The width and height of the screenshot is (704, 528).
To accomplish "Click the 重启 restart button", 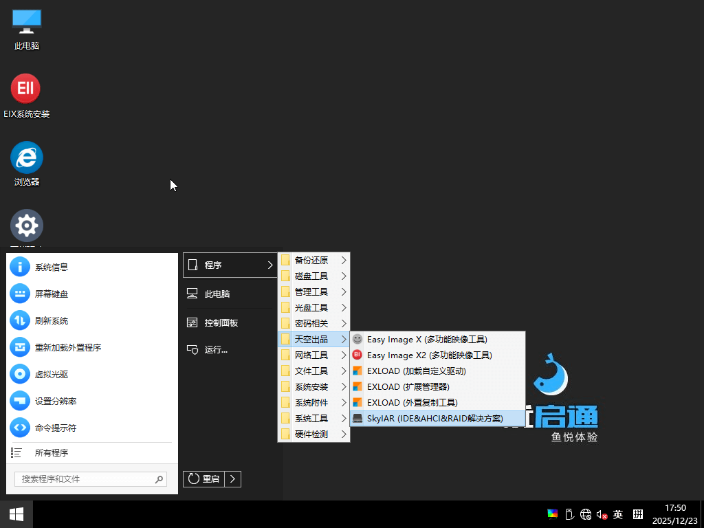I will tap(203, 479).
